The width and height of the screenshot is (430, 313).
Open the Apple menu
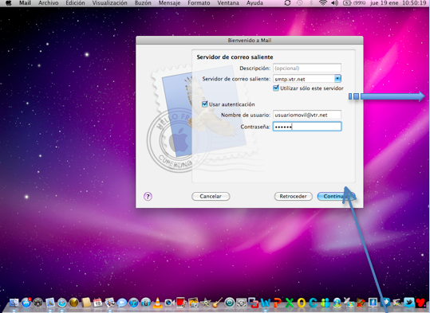[x=9, y=3]
